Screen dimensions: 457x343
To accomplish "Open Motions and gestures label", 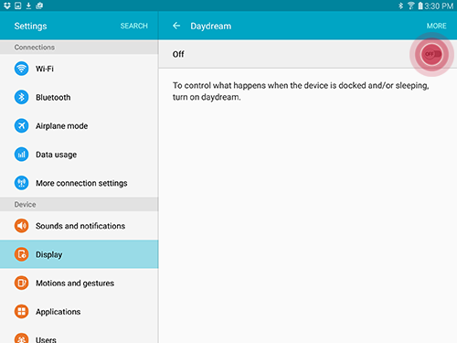I will (75, 284).
